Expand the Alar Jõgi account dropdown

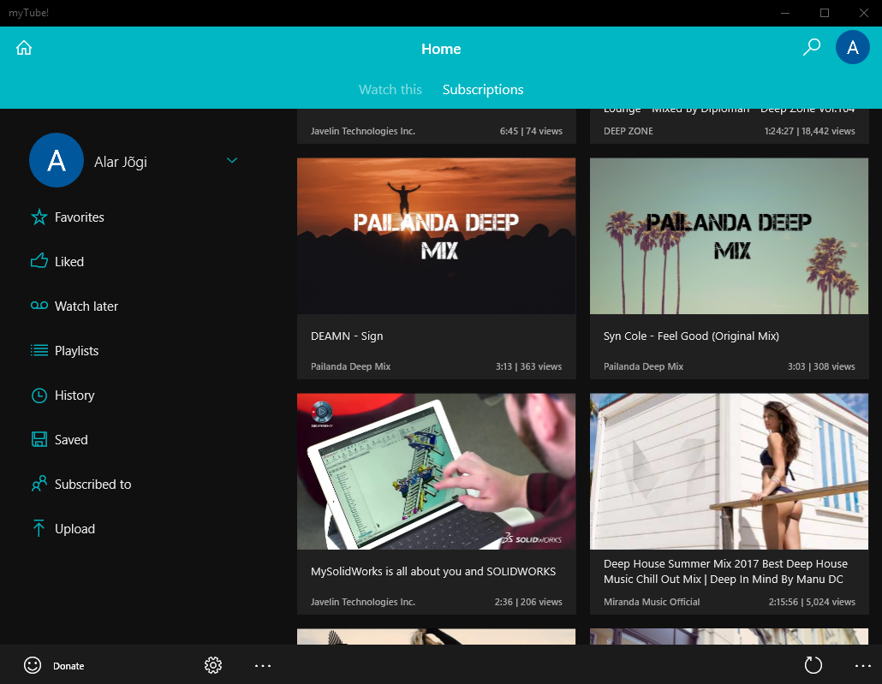coord(232,161)
